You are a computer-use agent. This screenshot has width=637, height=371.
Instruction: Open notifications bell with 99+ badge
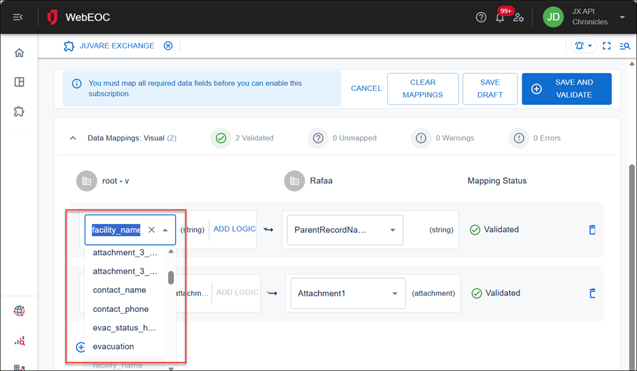pos(500,17)
